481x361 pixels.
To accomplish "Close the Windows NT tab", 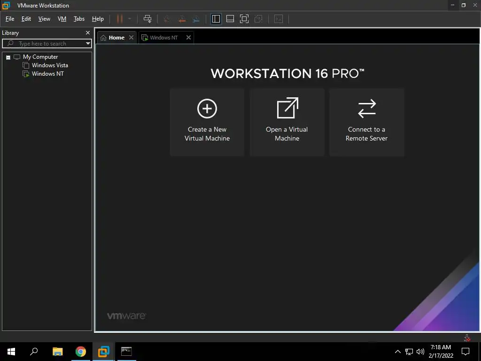I will pos(189,38).
